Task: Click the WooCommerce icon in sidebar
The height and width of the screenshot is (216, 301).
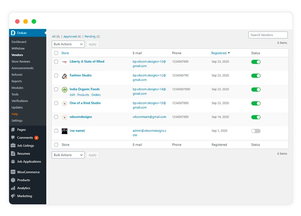Action: [13, 172]
